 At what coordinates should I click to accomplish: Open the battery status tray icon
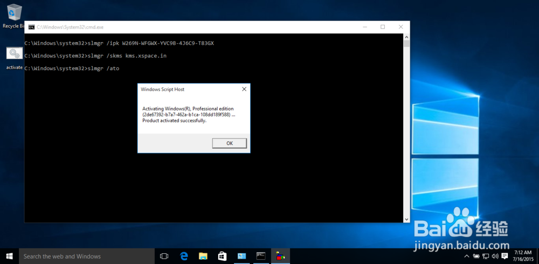476,256
